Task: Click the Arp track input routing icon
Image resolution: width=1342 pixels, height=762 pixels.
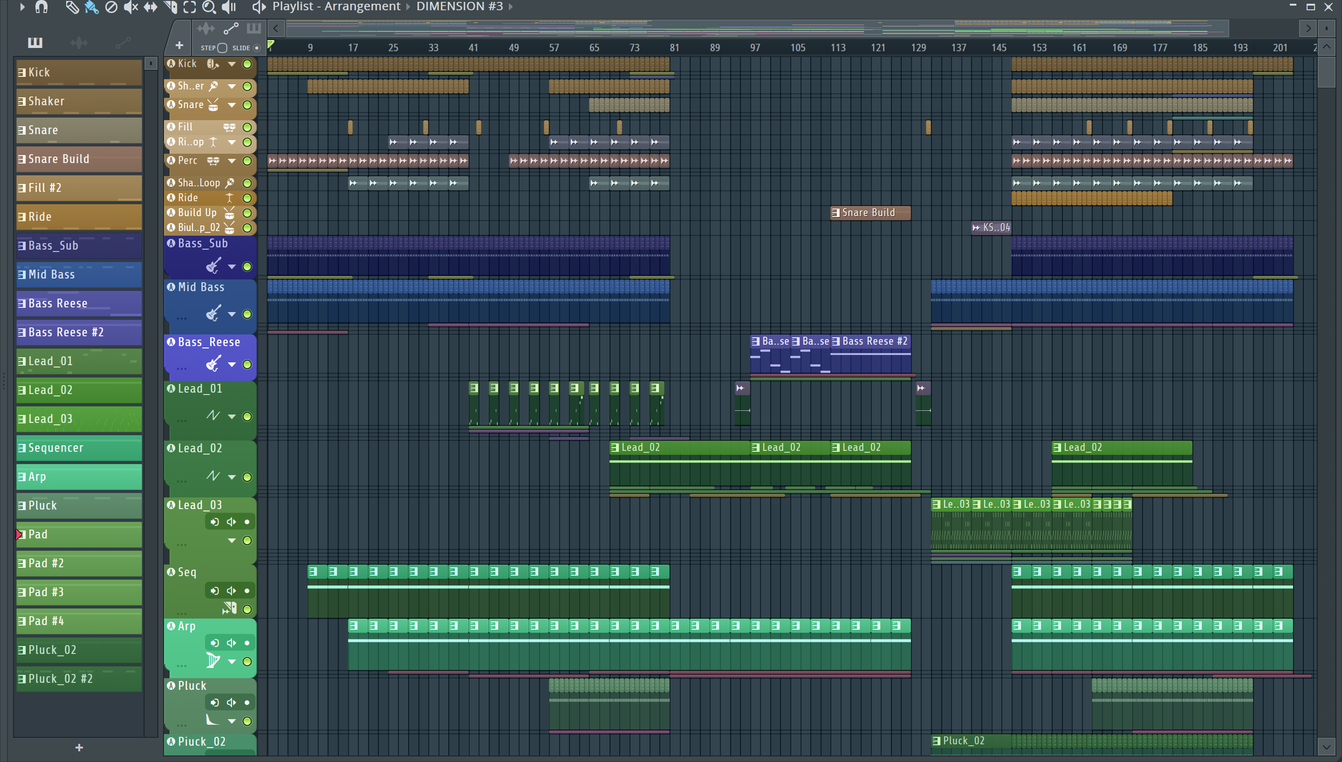Action: [215, 643]
